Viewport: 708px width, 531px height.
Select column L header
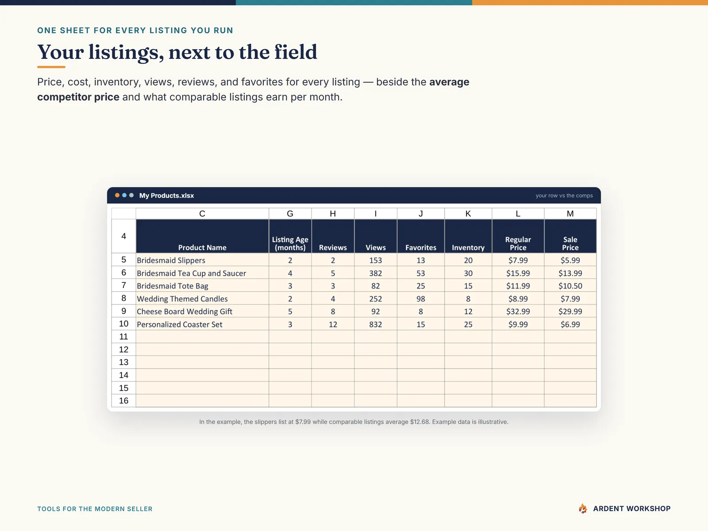pos(518,214)
